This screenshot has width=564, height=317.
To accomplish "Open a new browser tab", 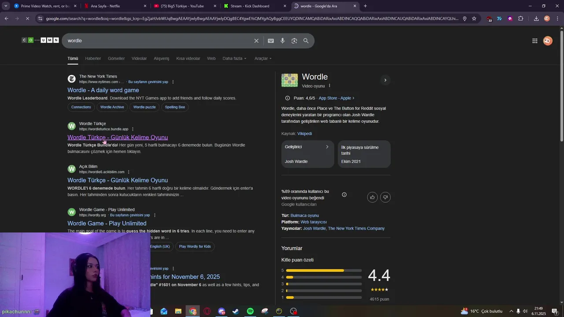I will (x=365, y=6).
